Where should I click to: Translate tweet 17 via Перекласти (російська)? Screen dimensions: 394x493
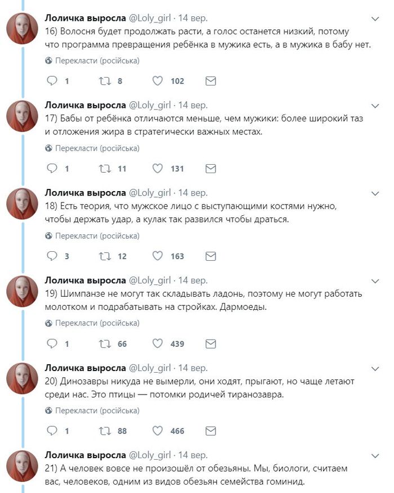tap(97, 148)
